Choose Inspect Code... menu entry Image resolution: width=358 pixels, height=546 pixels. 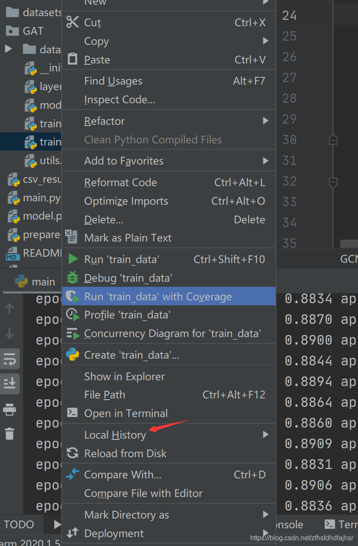(x=169, y=100)
